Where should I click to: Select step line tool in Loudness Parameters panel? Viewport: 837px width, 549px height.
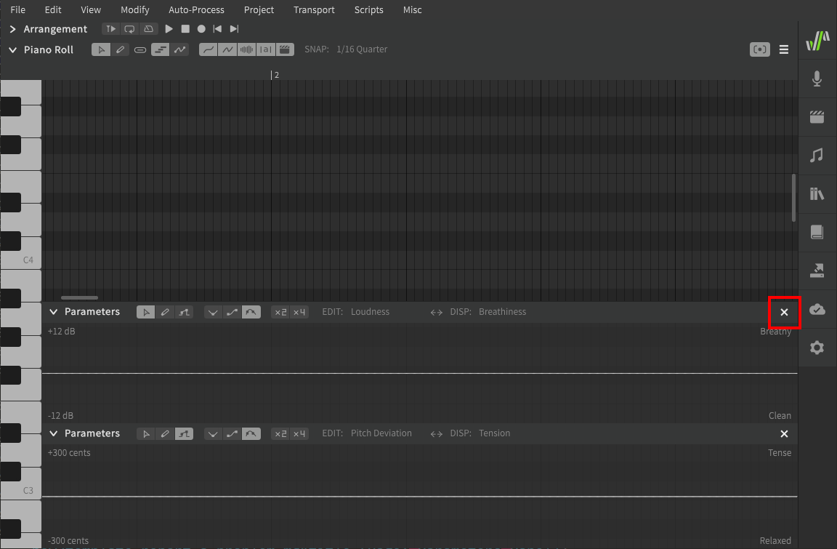point(184,313)
